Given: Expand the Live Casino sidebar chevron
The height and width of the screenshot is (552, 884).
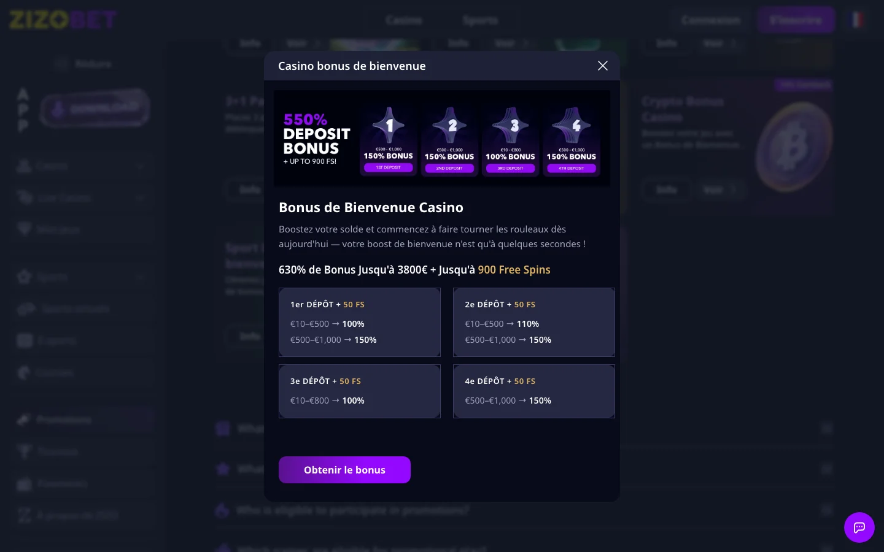Looking at the screenshot, I should tap(141, 197).
